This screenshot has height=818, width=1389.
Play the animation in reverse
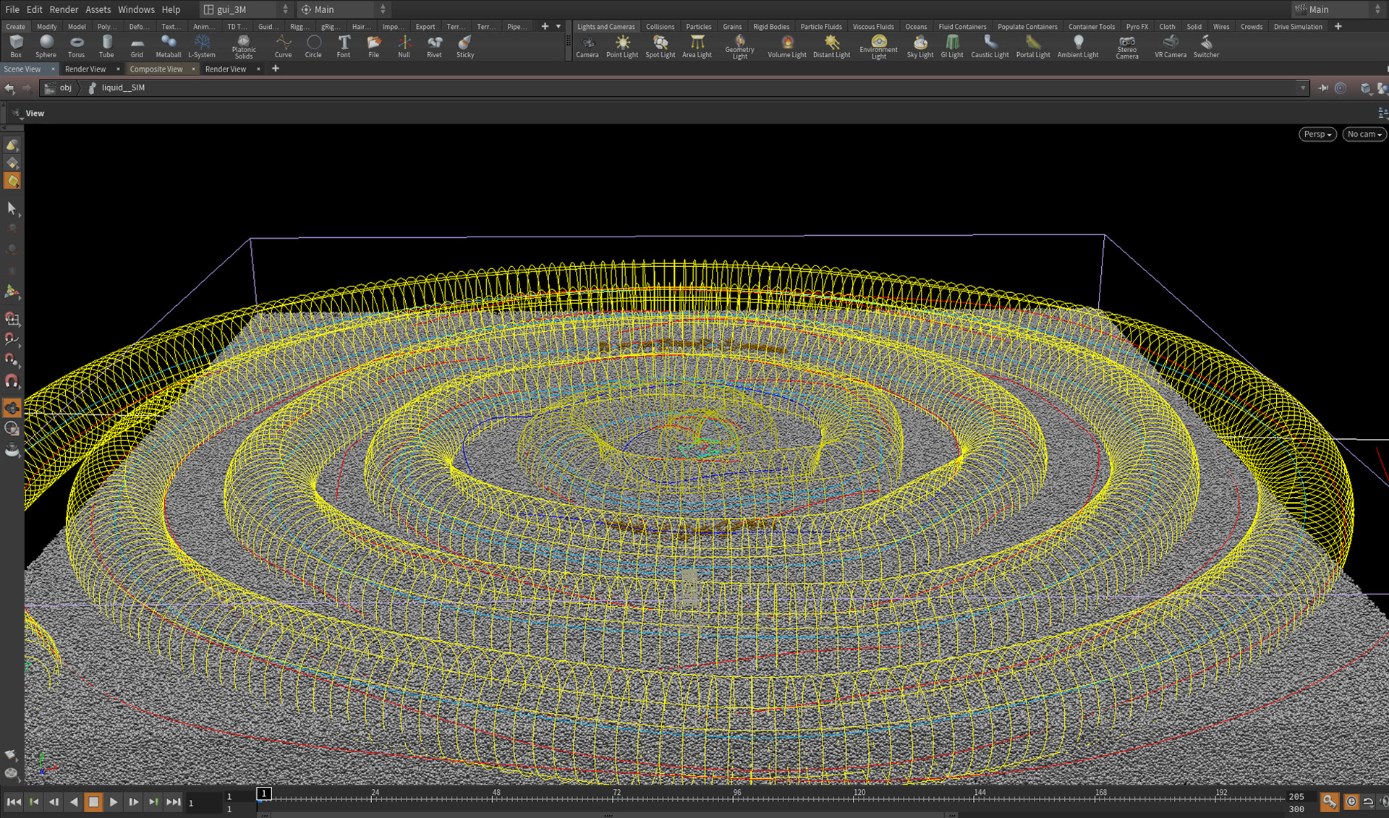tap(74, 801)
